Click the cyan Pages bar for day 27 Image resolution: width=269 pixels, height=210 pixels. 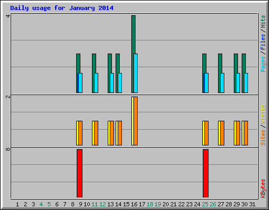click(x=222, y=83)
